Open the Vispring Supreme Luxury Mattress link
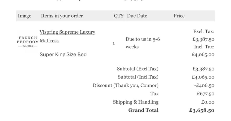This screenshot has height=121, width=231. point(67,36)
